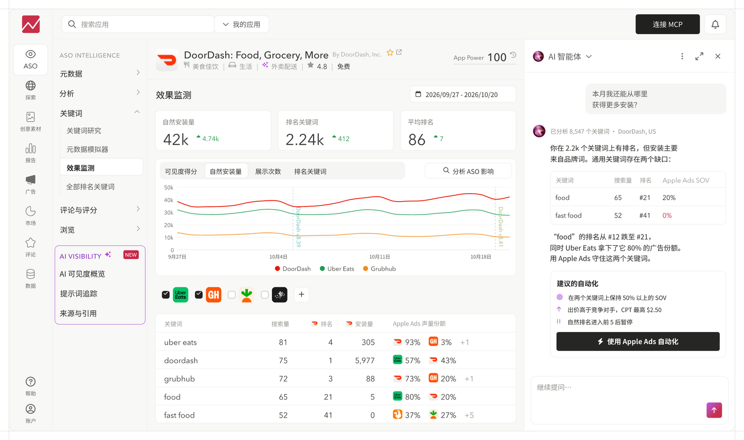Focus the 搜索应用 search field

[138, 24]
